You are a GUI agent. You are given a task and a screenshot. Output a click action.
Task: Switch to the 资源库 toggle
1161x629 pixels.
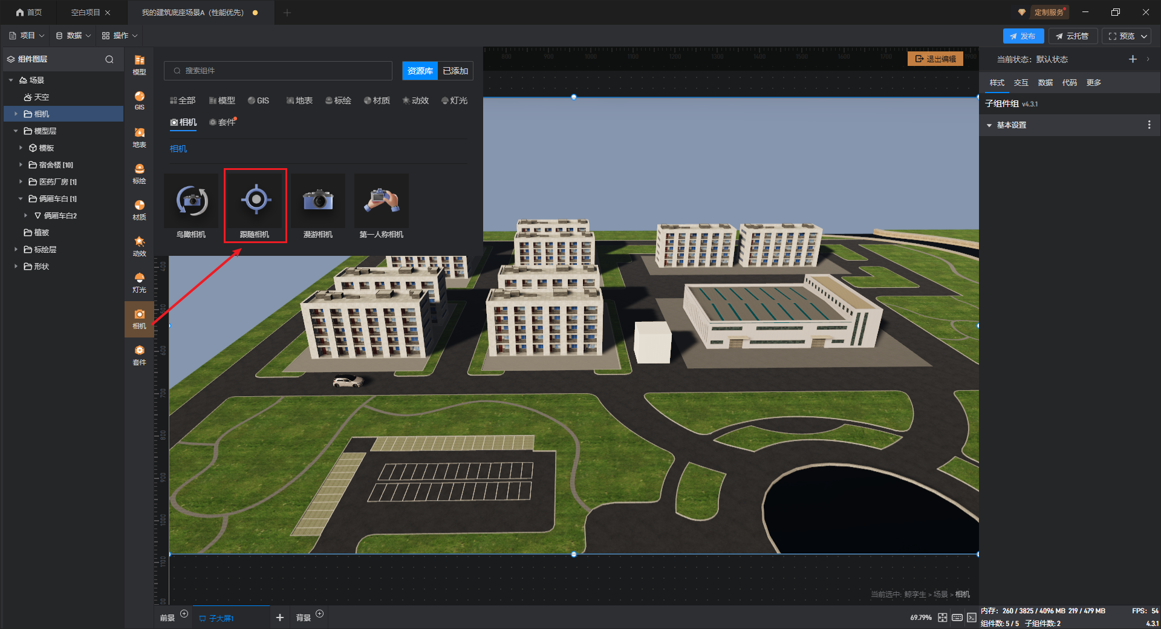[x=420, y=71]
